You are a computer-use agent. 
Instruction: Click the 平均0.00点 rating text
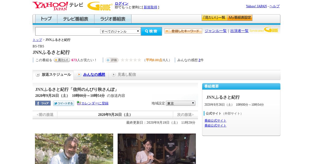tap(154, 60)
